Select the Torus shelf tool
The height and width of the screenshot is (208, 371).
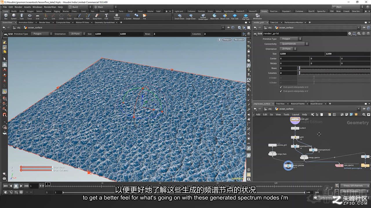(30, 16)
